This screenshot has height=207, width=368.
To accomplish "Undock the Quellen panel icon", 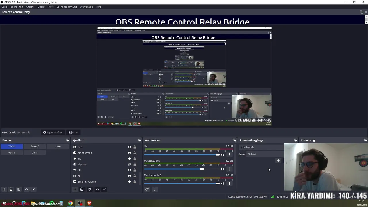I will coord(140,140).
